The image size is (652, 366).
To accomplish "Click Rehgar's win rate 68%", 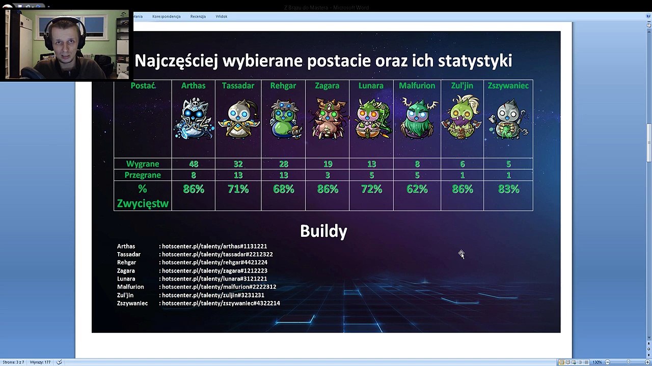I will pyautogui.click(x=284, y=189).
